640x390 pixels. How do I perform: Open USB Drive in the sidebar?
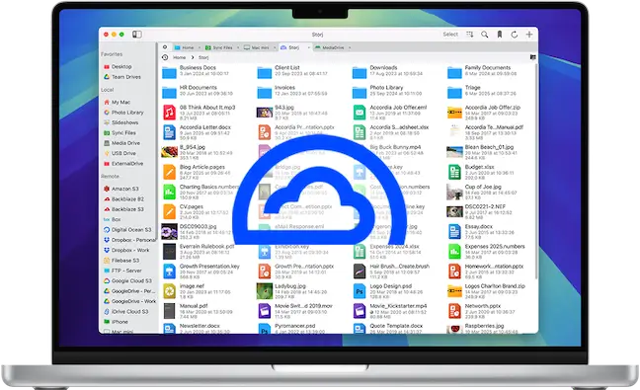[x=120, y=153]
